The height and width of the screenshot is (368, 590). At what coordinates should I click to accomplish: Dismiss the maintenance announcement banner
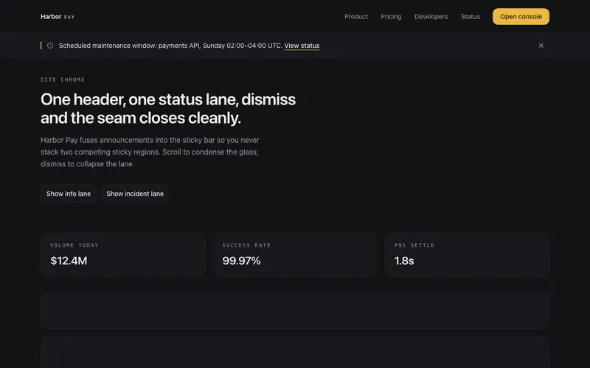pos(541,46)
